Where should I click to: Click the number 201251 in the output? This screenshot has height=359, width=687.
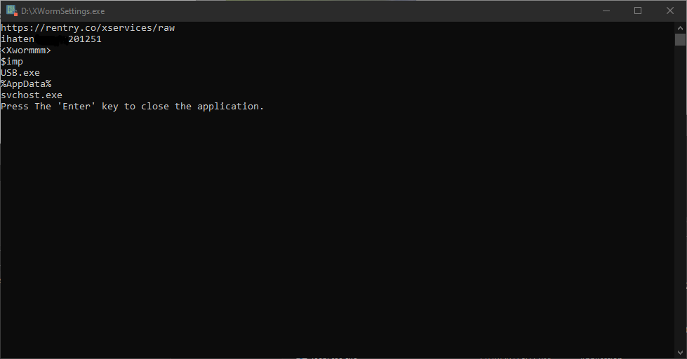(x=85, y=39)
